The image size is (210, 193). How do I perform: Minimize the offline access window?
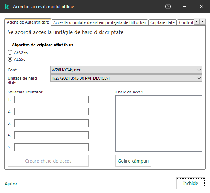pos(185,7)
